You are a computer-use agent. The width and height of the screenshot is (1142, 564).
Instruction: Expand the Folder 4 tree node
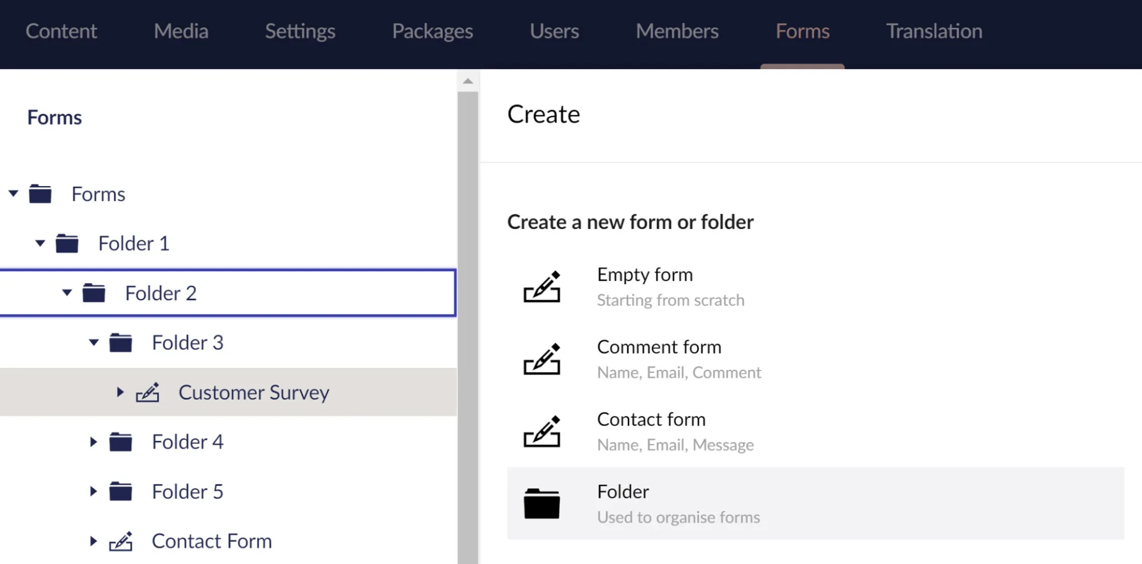click(x=93, y=442)
